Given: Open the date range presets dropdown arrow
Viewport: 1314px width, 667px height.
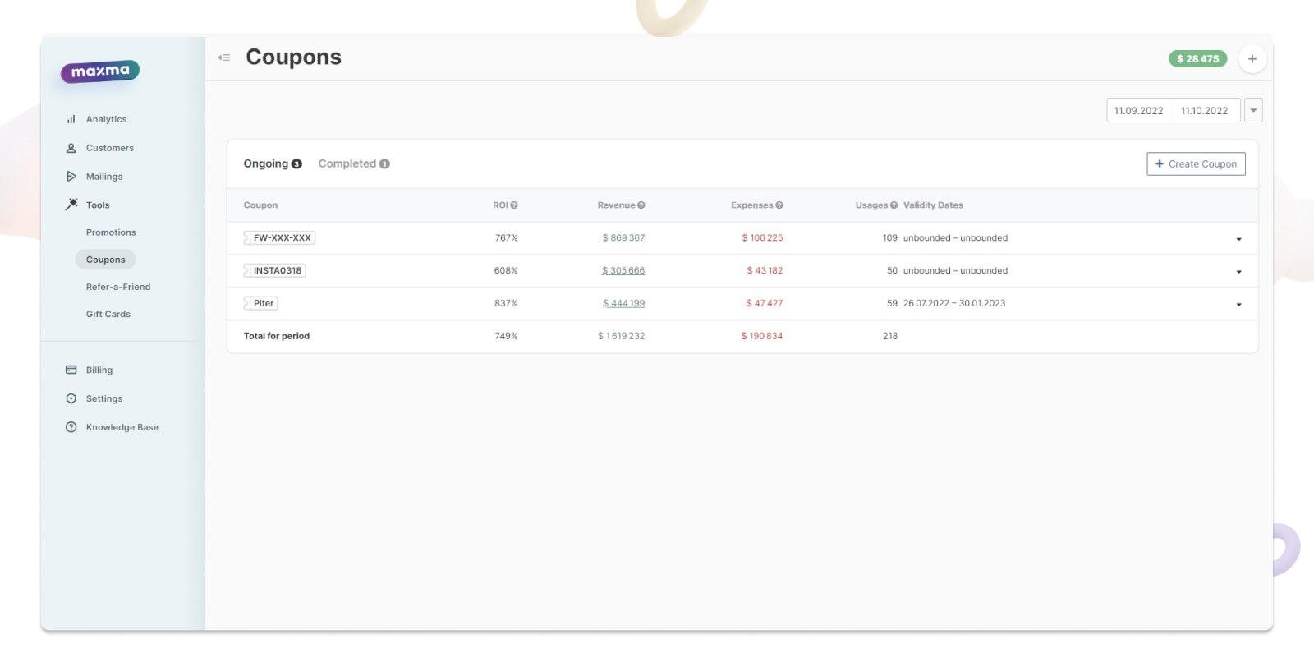Looking at the screenshot, I should click(x=1253, y=110).
